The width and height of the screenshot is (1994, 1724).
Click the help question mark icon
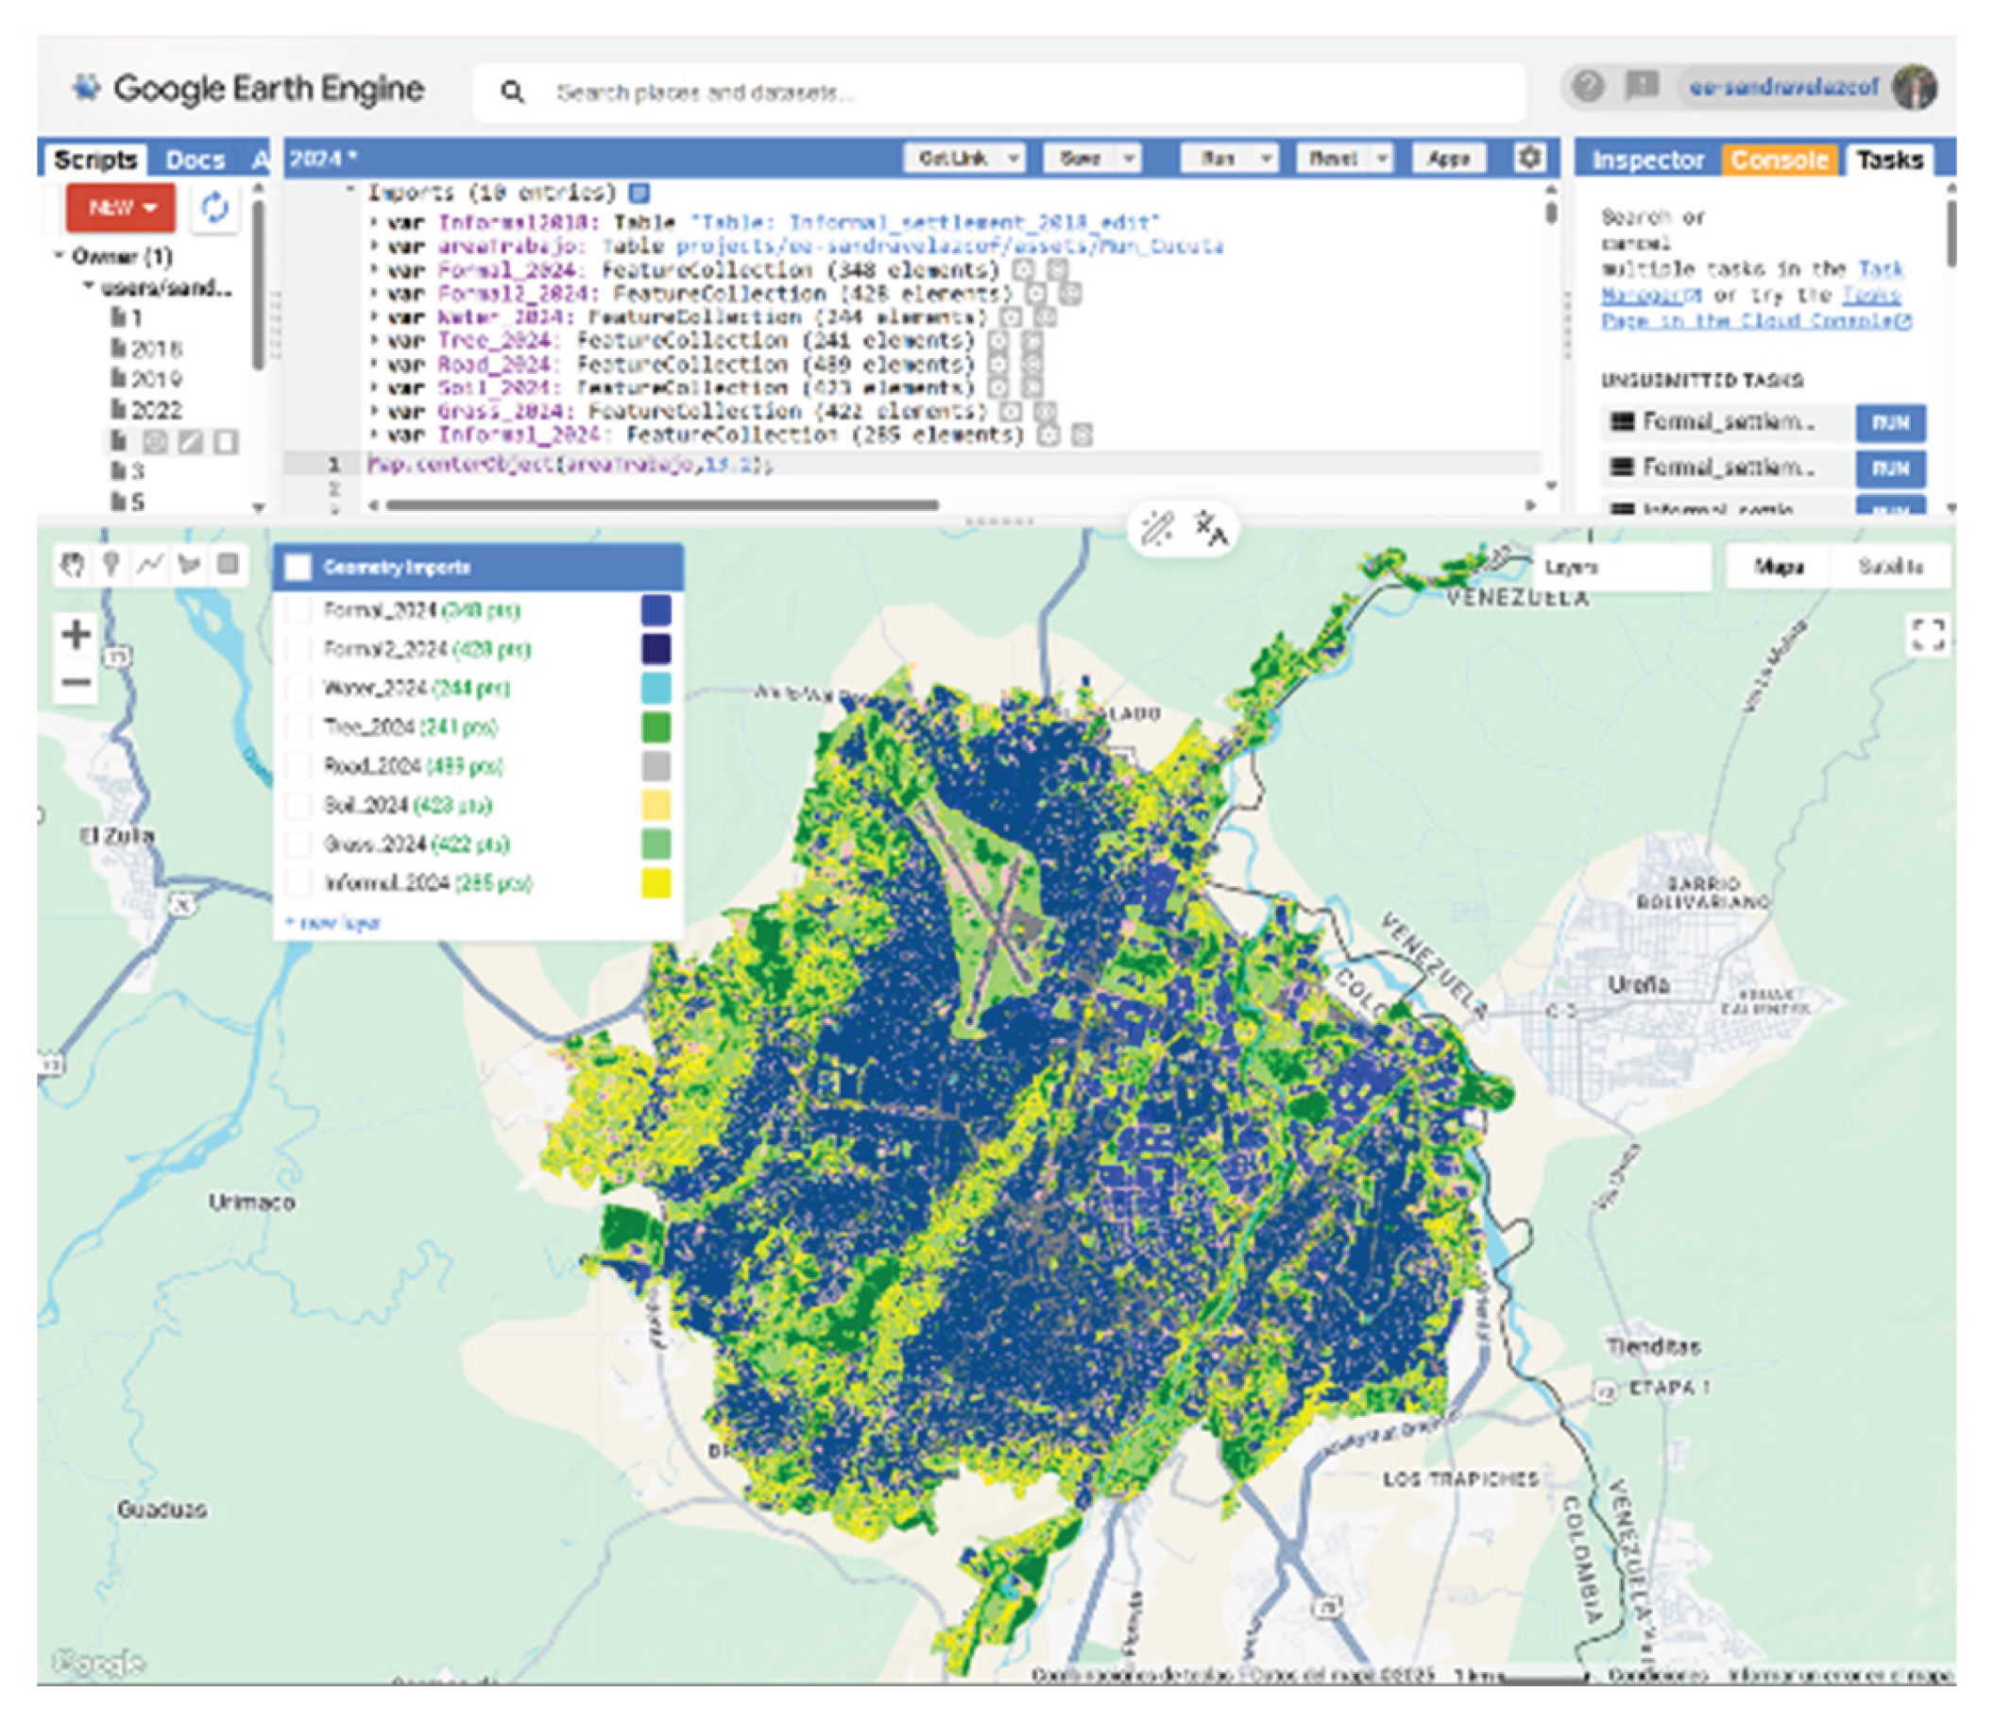pos(1588,88)
